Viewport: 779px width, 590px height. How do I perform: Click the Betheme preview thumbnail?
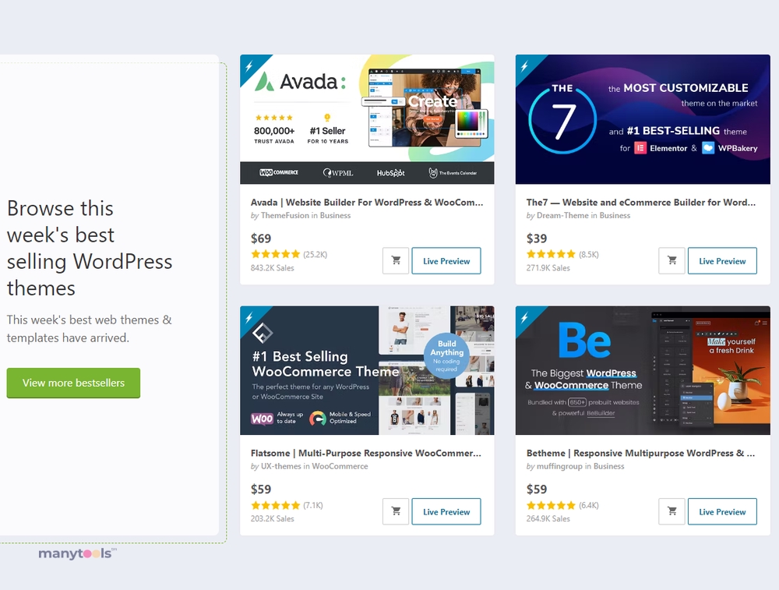[x=643, y=370]
